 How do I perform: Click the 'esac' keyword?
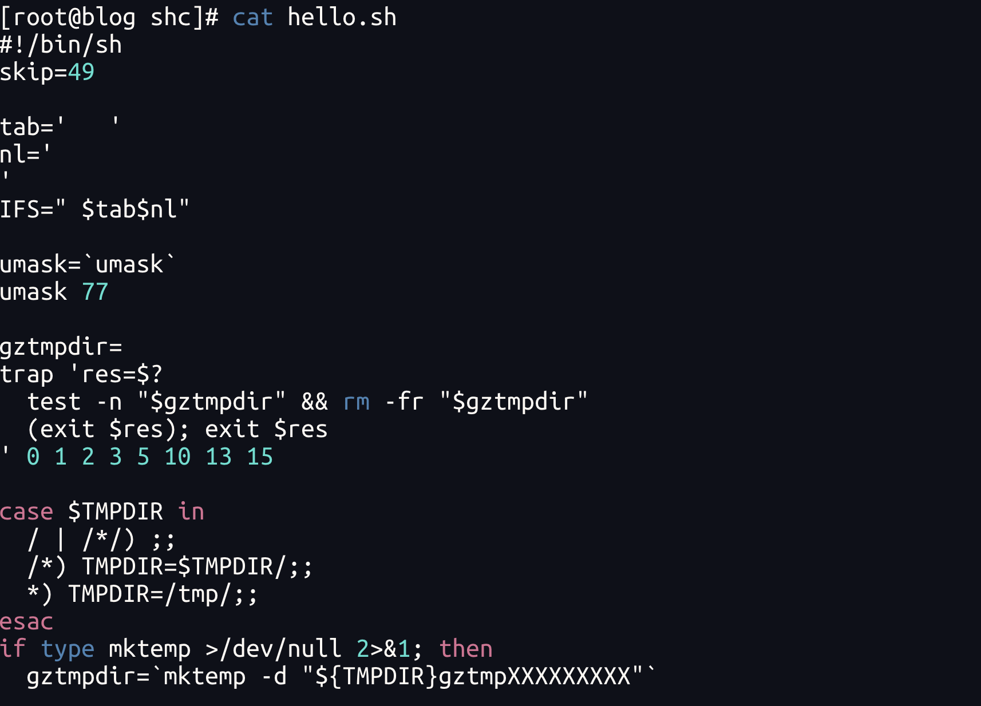26,622
